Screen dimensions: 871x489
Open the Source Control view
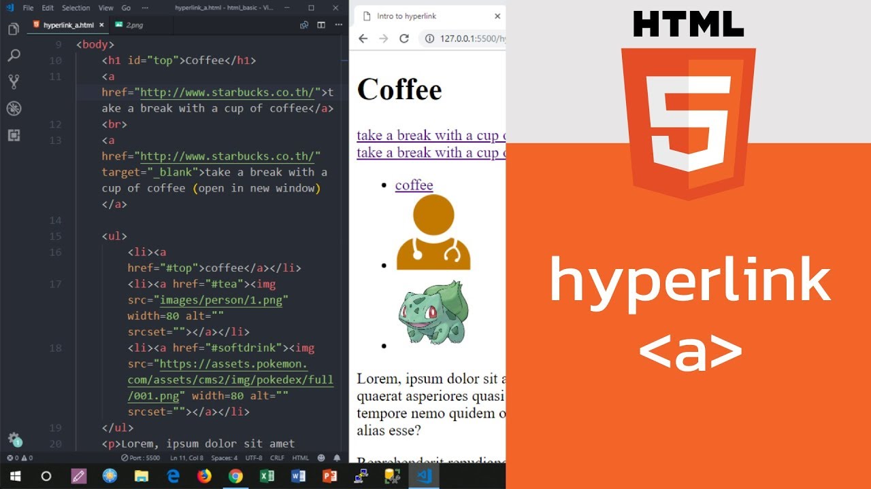[x=13, y=82]
